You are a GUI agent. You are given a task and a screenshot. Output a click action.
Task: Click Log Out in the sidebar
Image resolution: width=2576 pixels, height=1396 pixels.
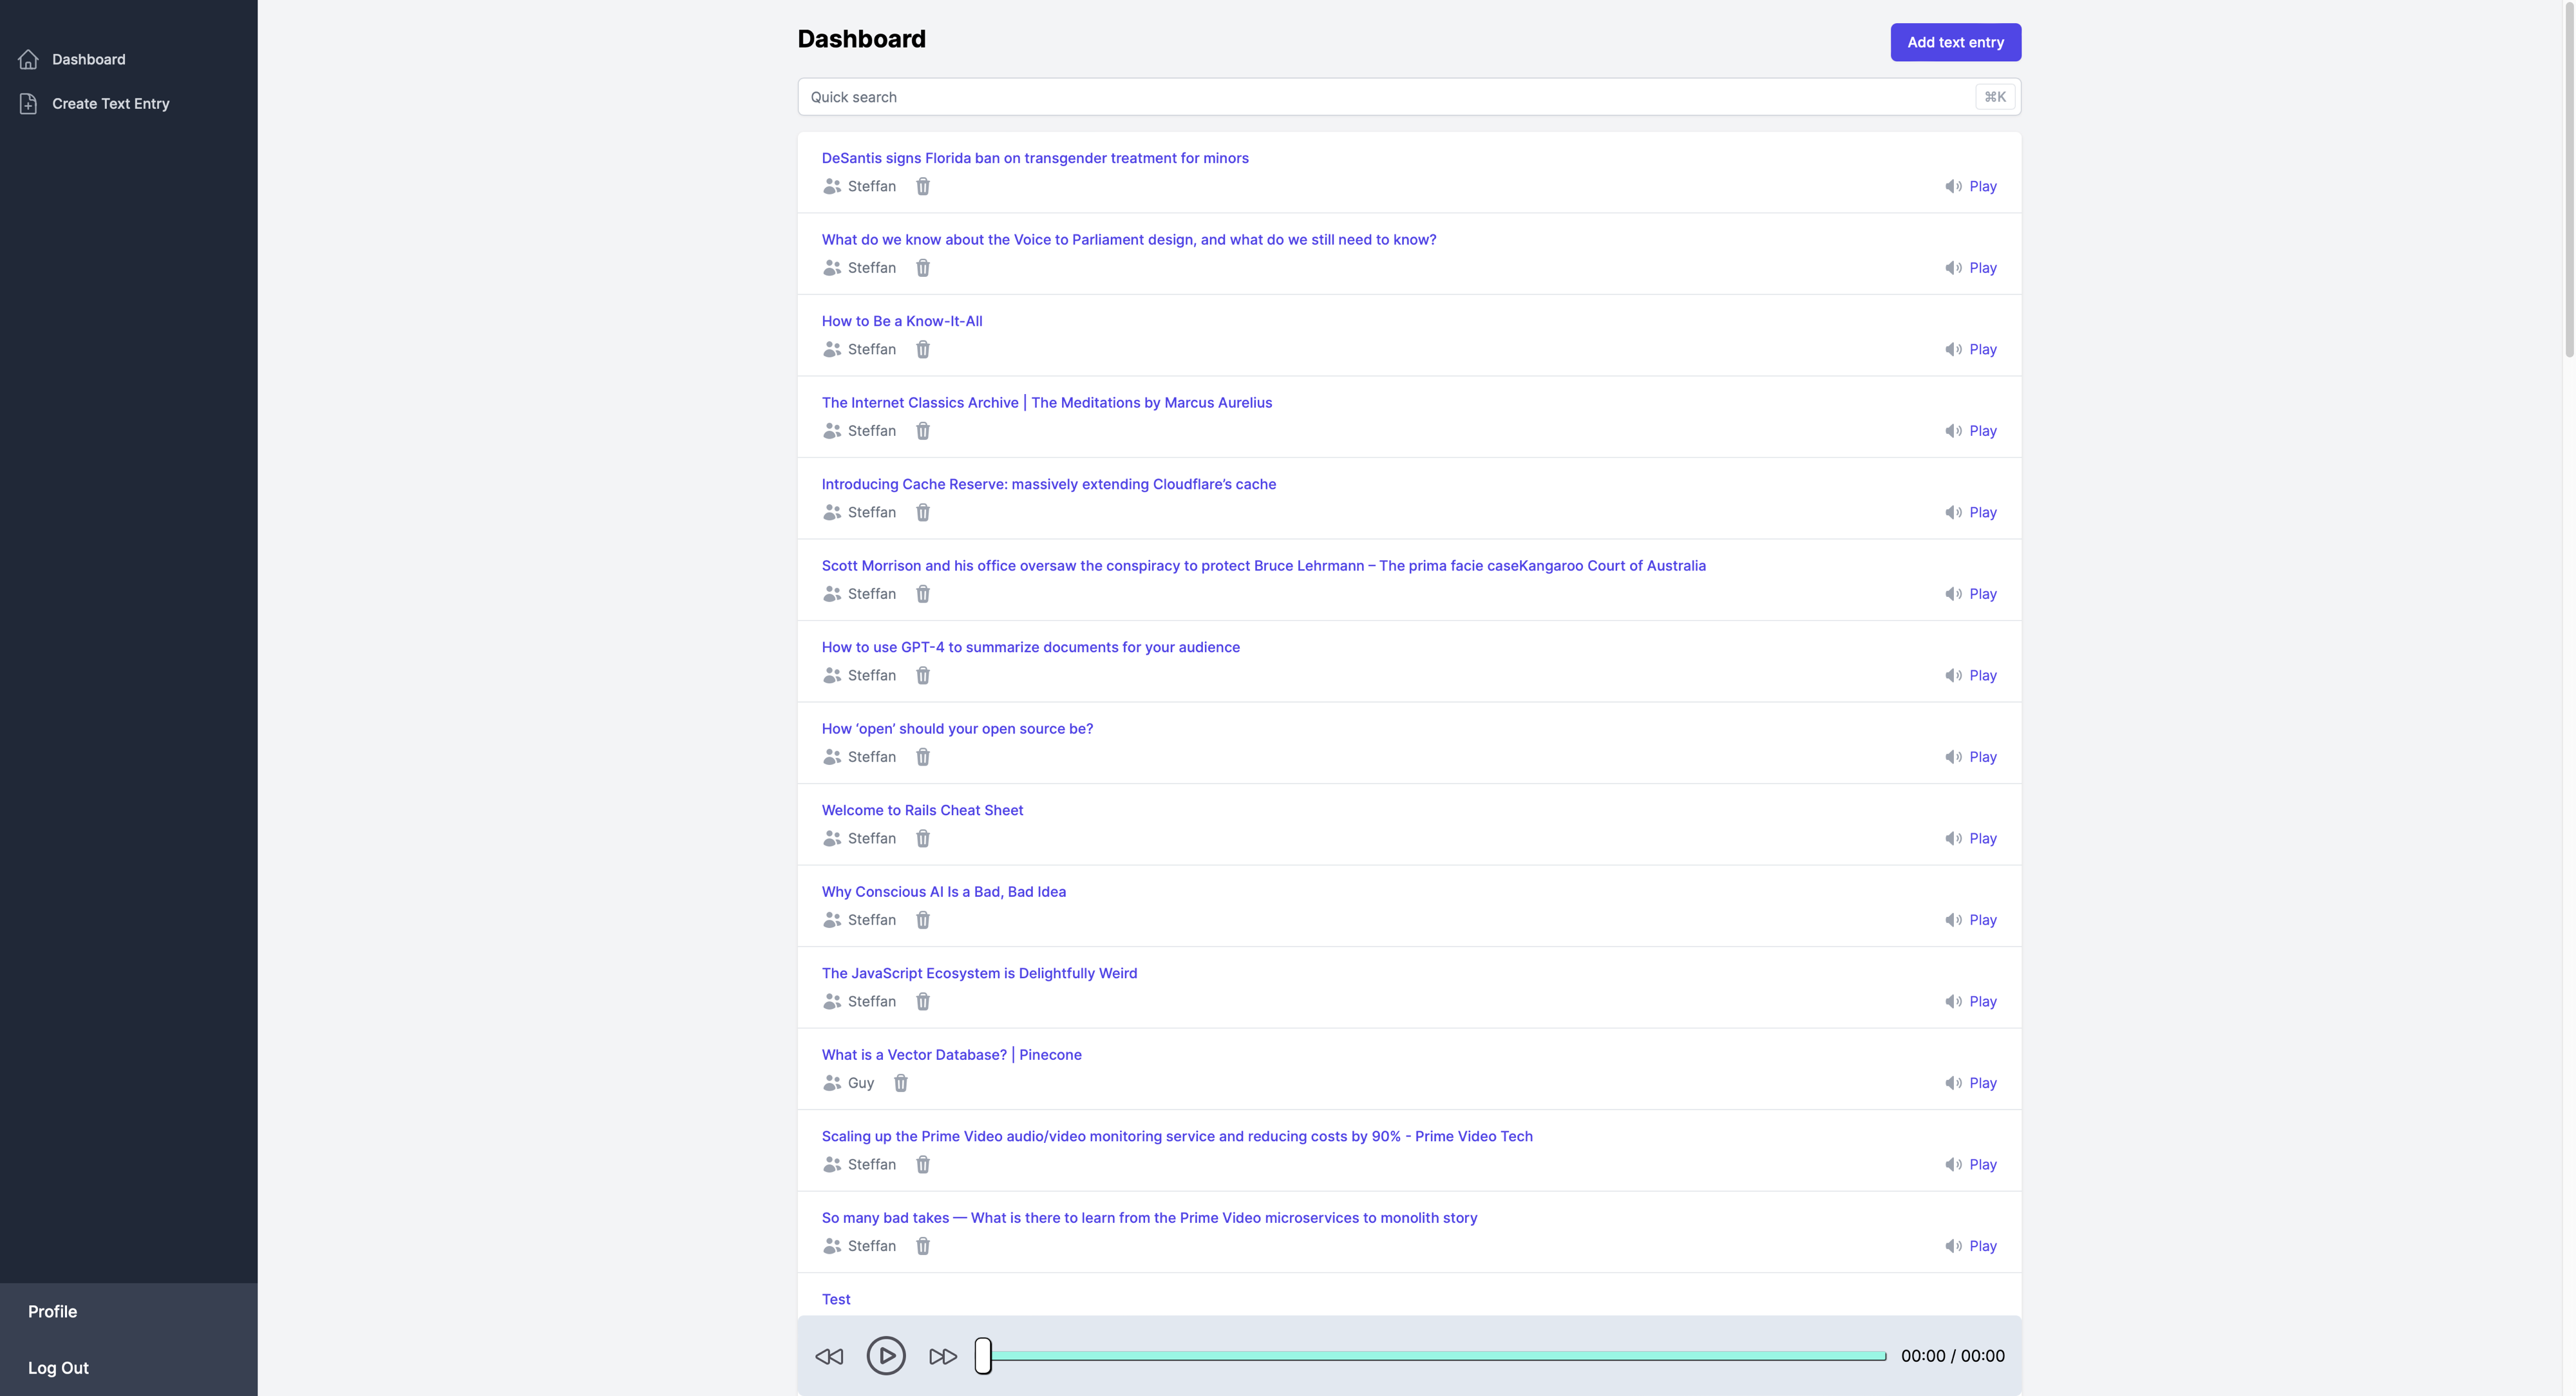pyautogui.click(x=58, y=1367)
